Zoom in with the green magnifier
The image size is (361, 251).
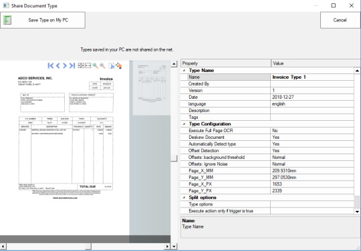click(x=95, y=65)
